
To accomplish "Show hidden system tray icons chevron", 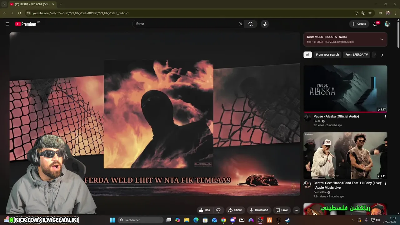I will [353, 220].
